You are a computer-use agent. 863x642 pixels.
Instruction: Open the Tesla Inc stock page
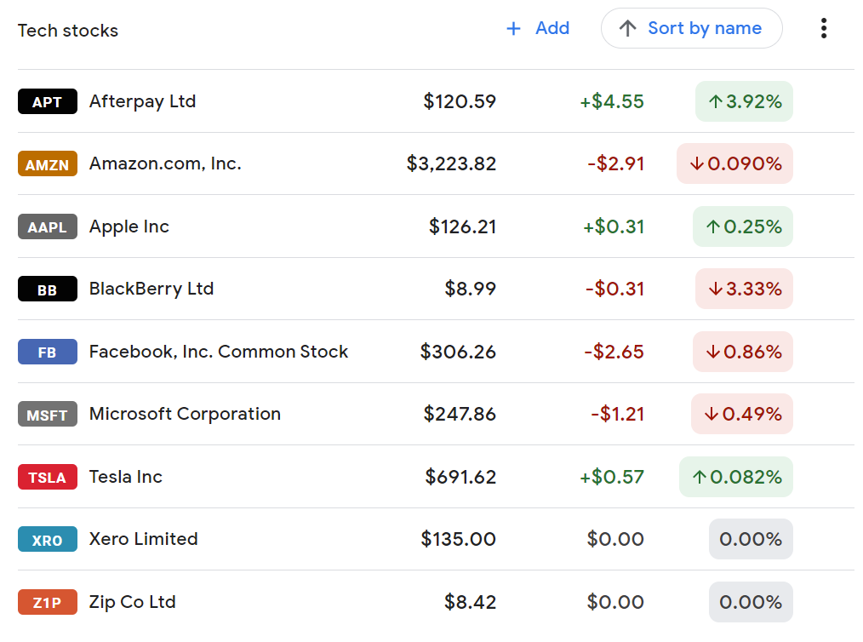[x=125, y=477]
